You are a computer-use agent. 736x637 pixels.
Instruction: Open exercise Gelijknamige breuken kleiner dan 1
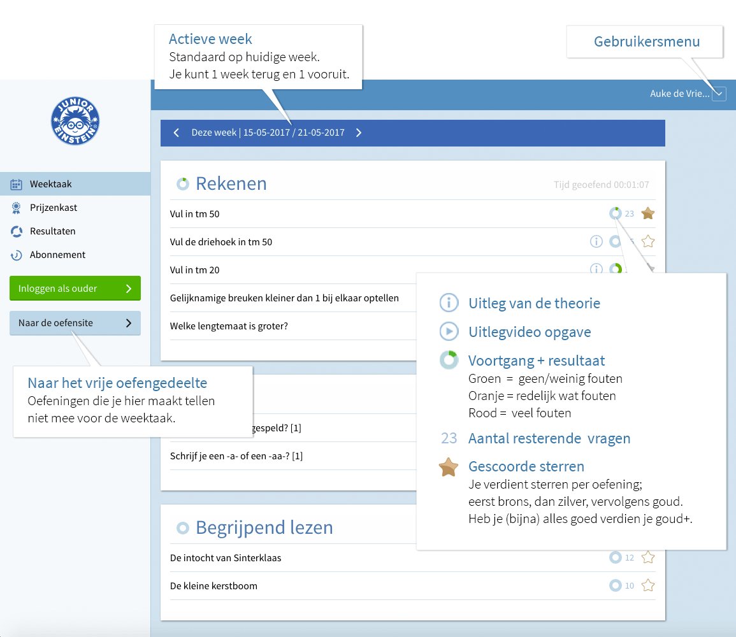[284, 298]
